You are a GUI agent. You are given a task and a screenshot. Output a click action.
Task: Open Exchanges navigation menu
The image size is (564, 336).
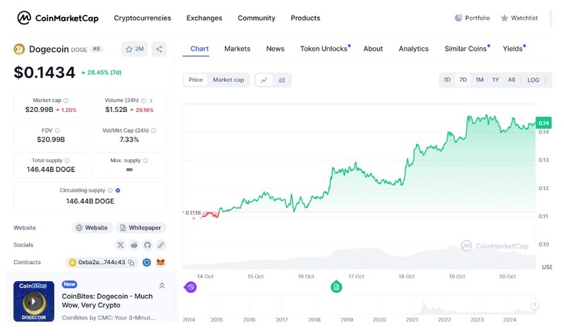[204, 18]
